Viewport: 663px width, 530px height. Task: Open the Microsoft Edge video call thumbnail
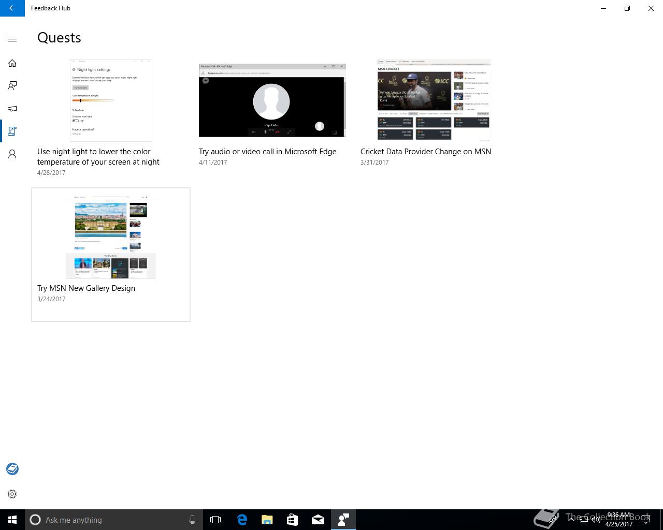click(272, 100)
